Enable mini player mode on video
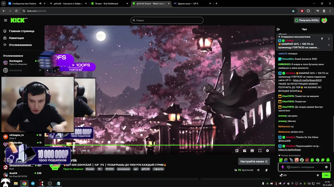Viewport: 334px width, 187px height. [x=237, y=151]
